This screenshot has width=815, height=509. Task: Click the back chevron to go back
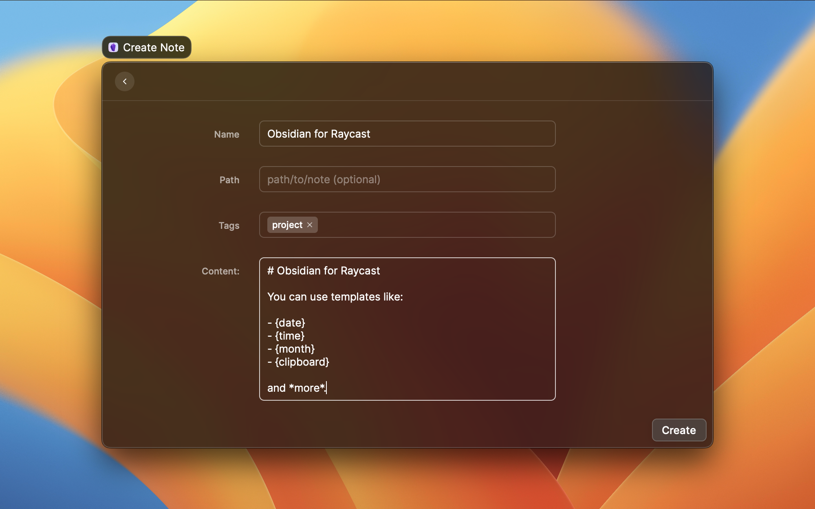[125, 81]
